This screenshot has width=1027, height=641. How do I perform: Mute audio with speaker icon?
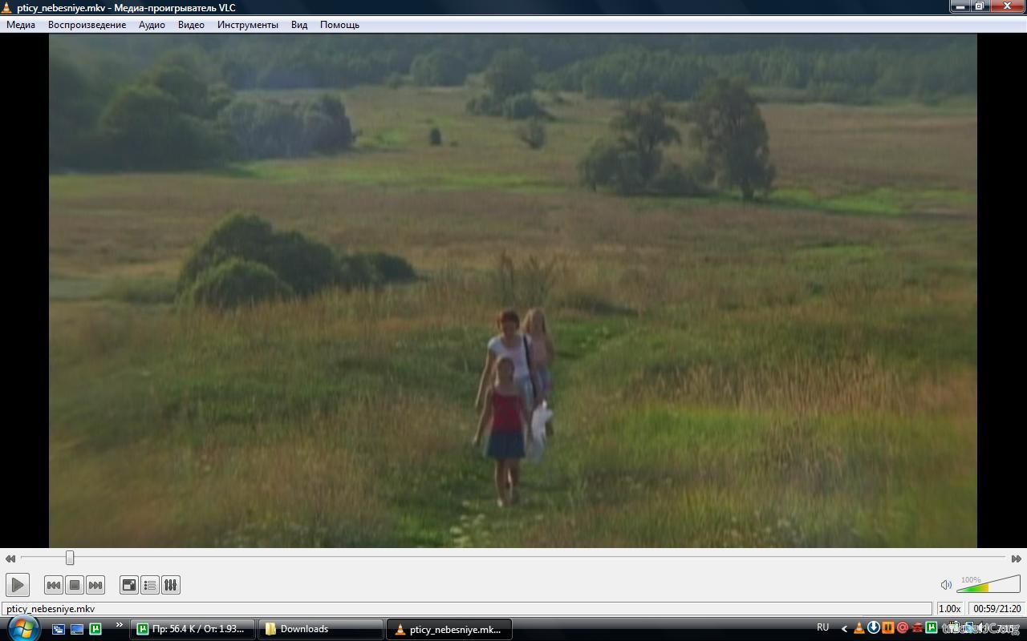click(946, 585)
